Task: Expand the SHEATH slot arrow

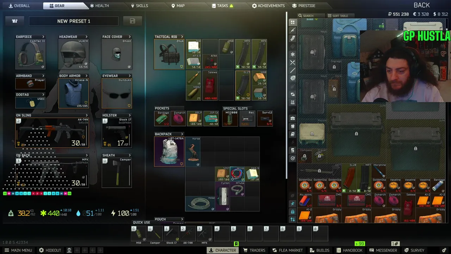Action: coord(130,155)
